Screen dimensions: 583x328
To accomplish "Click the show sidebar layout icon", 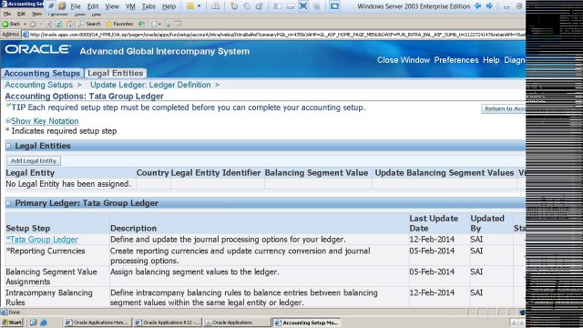I will (278, 6).
